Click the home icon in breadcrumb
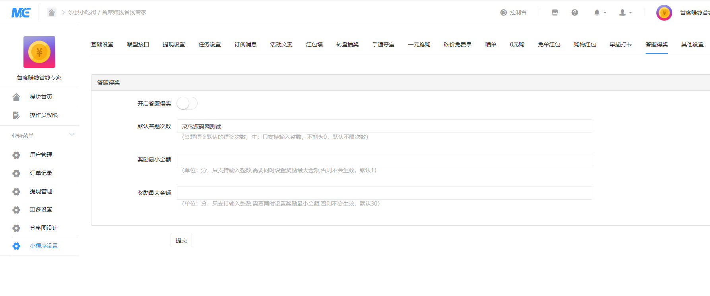Screen dimensions: 710x296 [52, 12]
